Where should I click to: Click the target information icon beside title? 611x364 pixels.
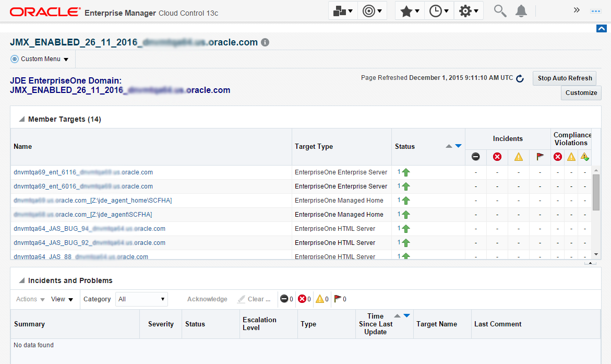coord(265,42)
